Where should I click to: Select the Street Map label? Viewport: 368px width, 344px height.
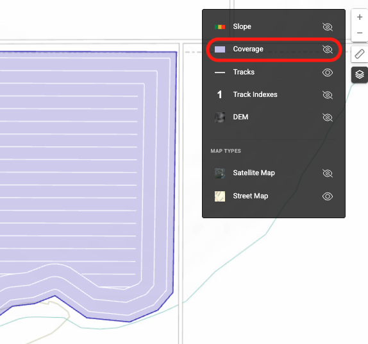coord(251,196)
